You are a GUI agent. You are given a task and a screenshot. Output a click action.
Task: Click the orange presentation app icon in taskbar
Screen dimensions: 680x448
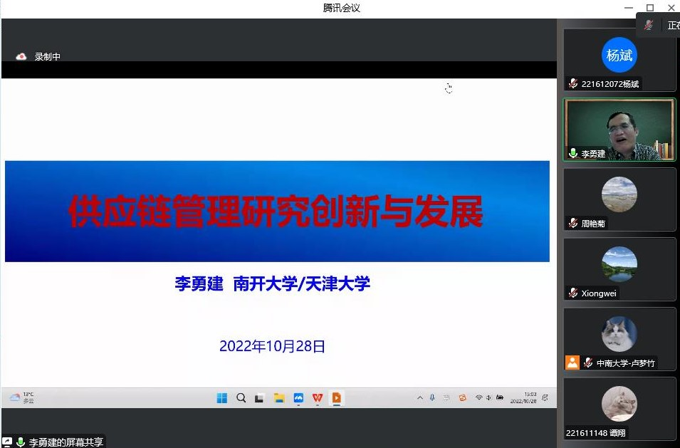337,398
